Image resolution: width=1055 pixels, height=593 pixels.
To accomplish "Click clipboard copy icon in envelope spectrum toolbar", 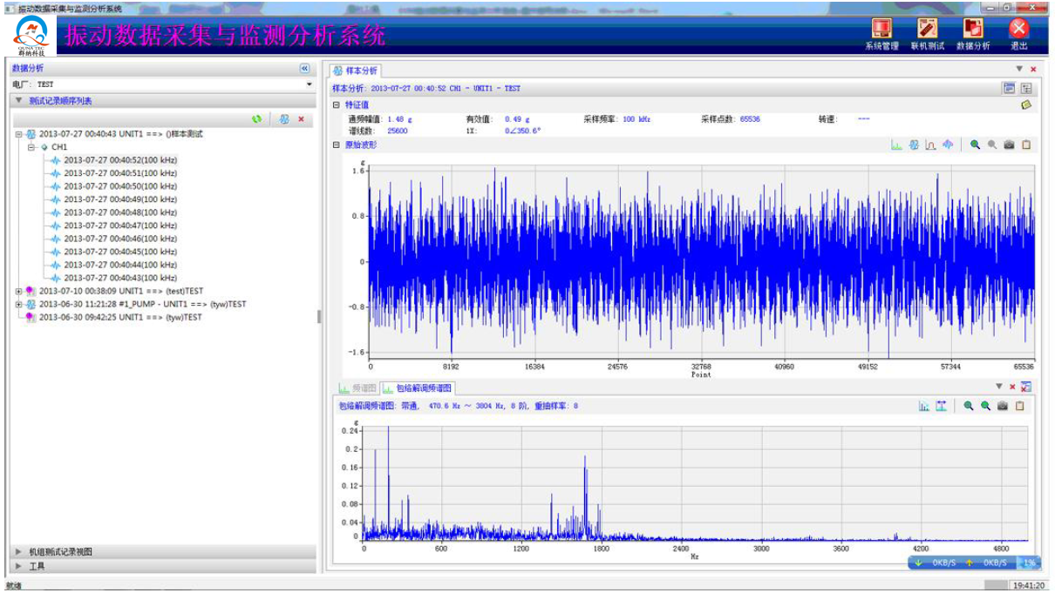I will 1019,406.
